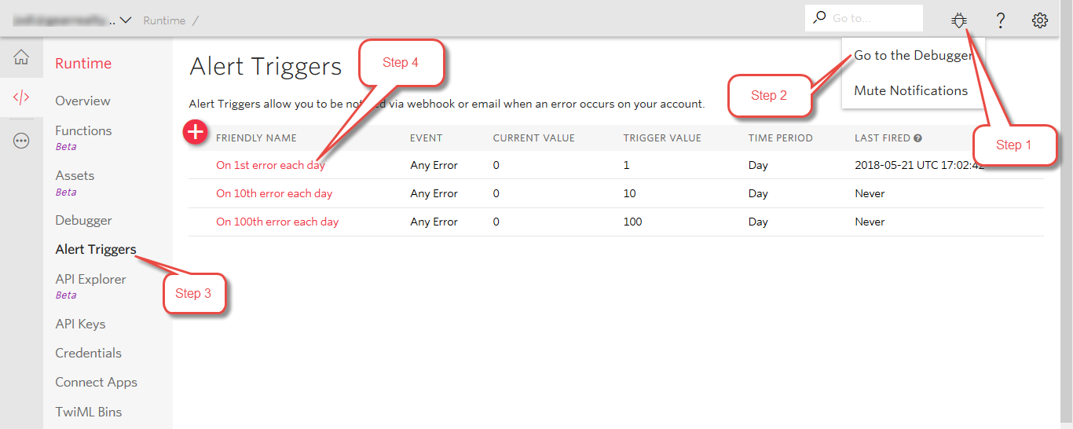Navigate to Functions in the sidebar
Image resolution: width=1073 pixels, height=429 pixels.
coord(83,131)
